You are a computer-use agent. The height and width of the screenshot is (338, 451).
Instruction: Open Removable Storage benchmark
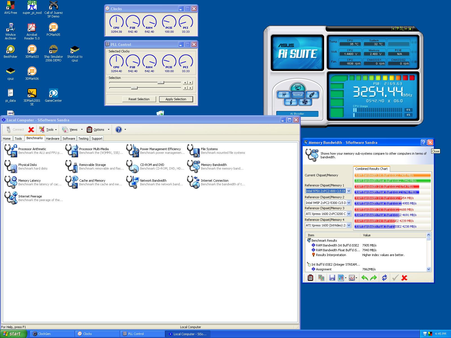tap(94, 166)
